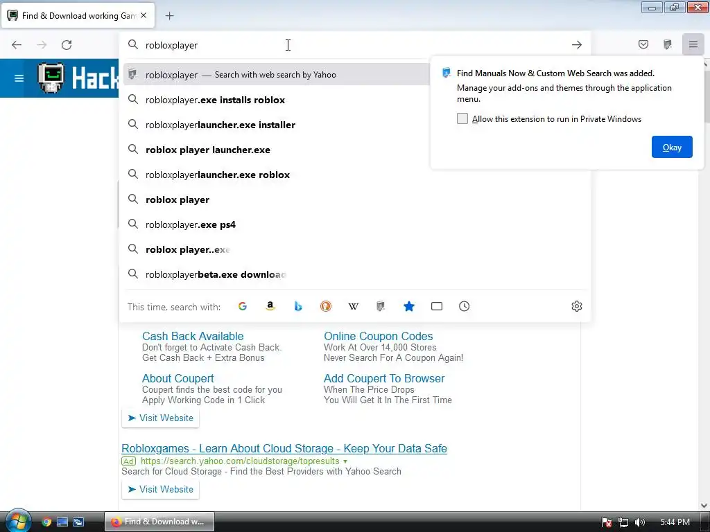This screenshot has height=532, width=710.
Task: Open Firefox application menu
Action: 693,44
